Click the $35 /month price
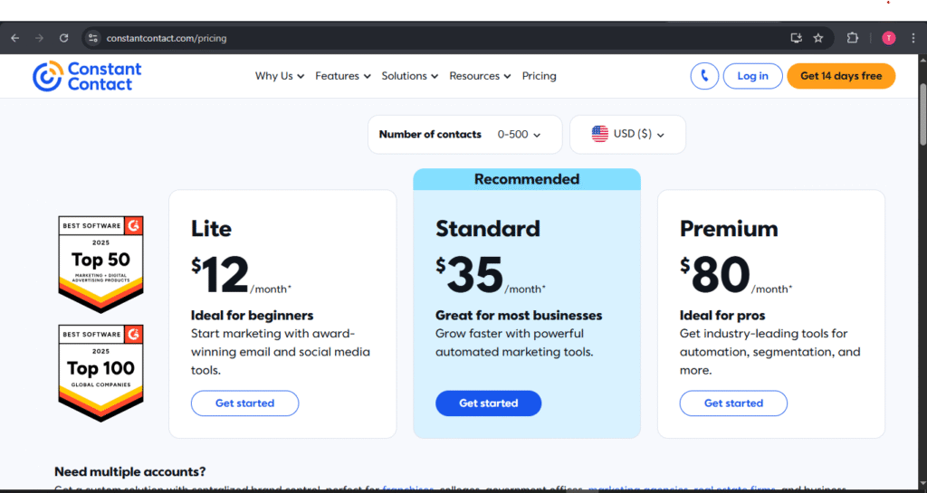Image resolution: width=927 pixels, height=493 pixels. (491, 275)
